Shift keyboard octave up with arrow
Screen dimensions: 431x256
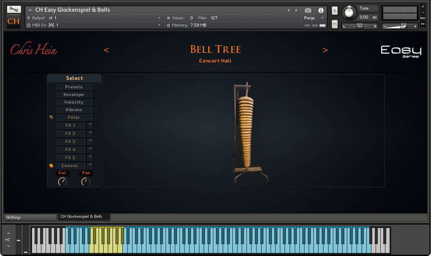click(8, 233)
